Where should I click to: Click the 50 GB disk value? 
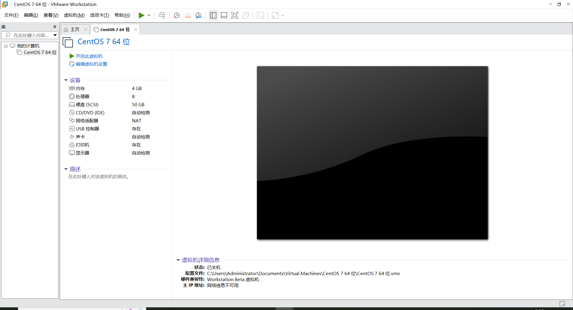pos(138,105)
